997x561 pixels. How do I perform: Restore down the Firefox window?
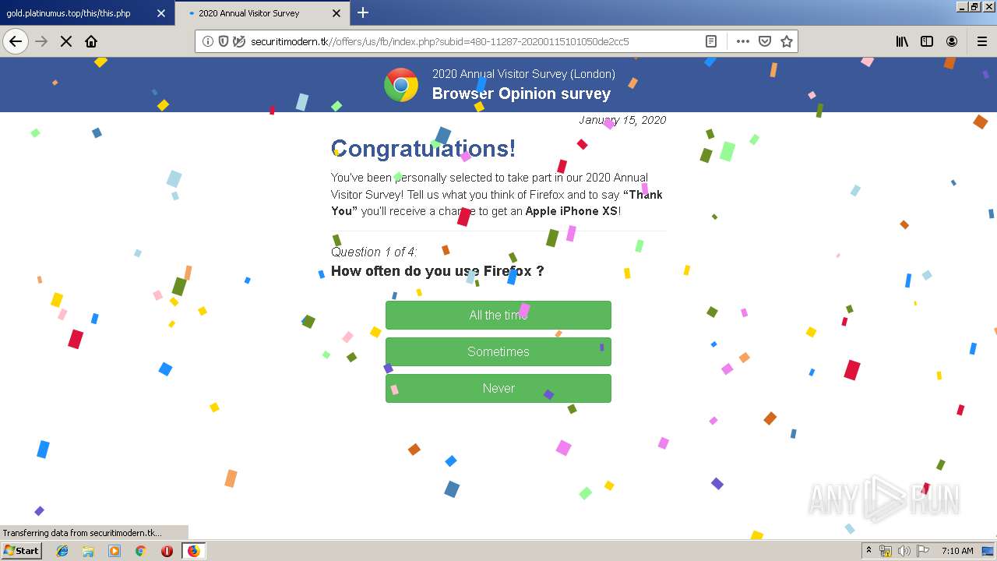pos(974,6)
